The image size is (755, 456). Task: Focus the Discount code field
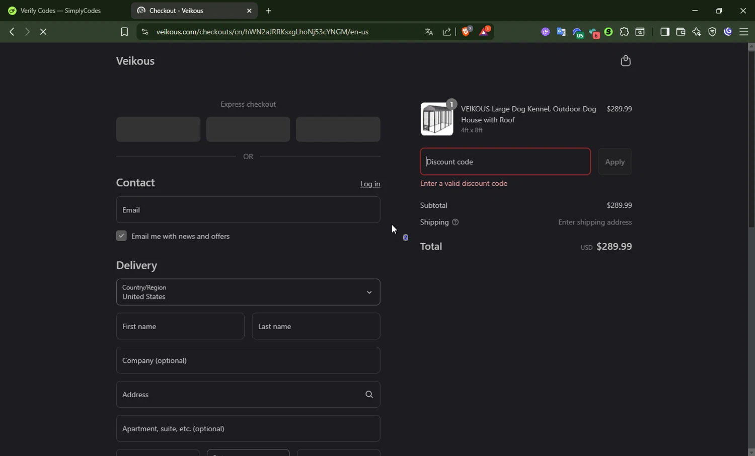(505, 162)
